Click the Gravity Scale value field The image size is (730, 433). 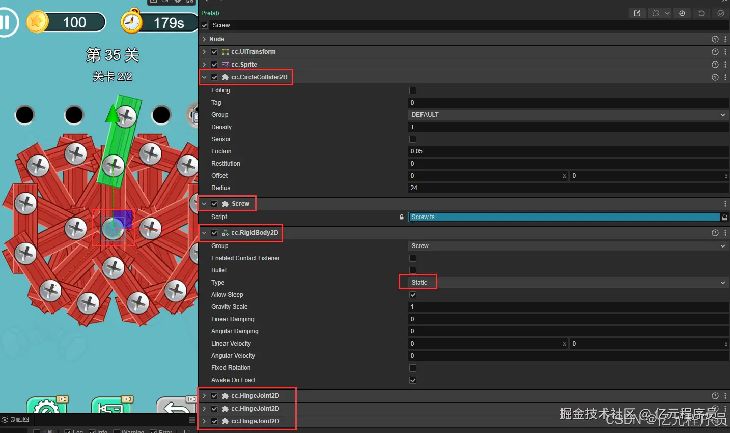click(x=569, y=307)
